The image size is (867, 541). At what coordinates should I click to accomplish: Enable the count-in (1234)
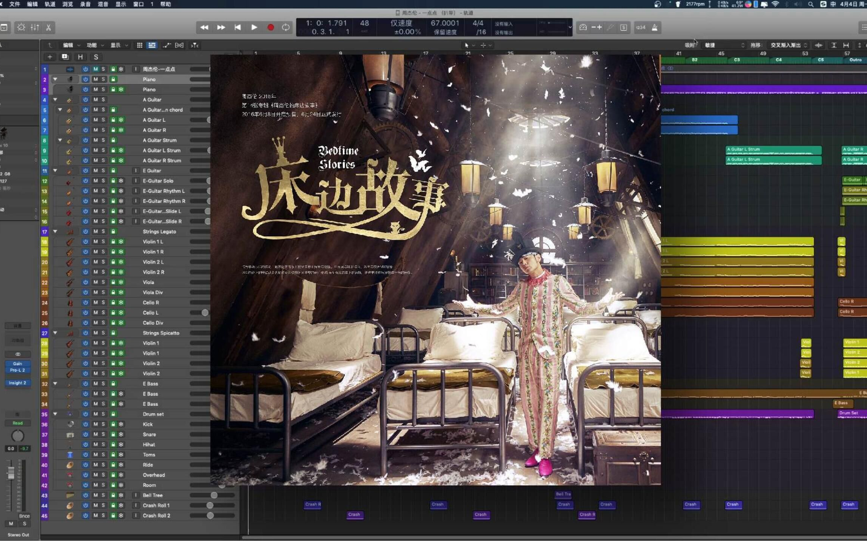(640, 27)
